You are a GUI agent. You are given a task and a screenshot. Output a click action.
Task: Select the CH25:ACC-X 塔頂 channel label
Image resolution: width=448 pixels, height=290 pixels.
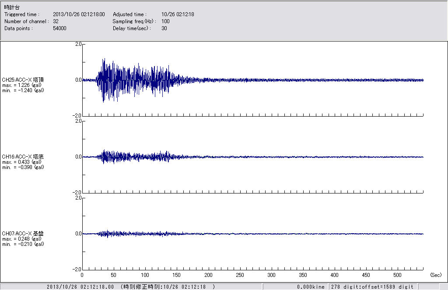(x=23, y=79)
